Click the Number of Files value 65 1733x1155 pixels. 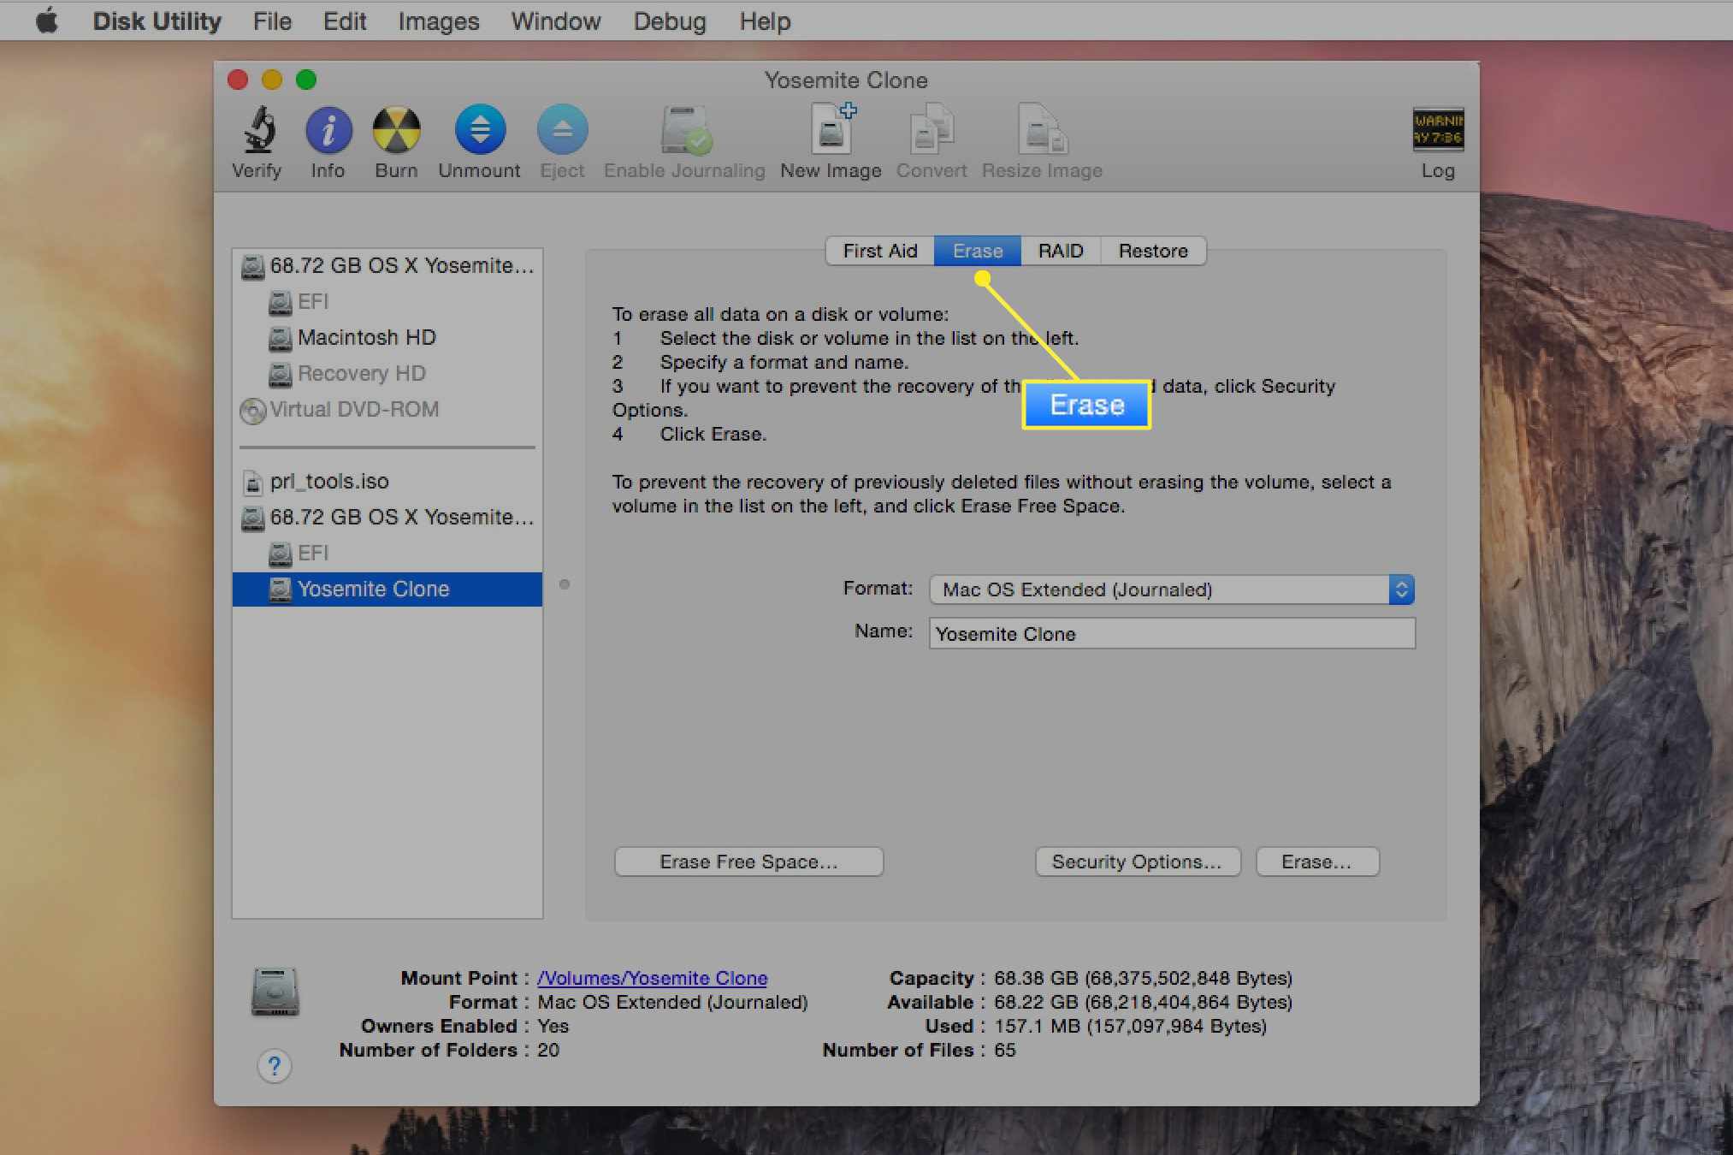click(x=1005, y=1050)
